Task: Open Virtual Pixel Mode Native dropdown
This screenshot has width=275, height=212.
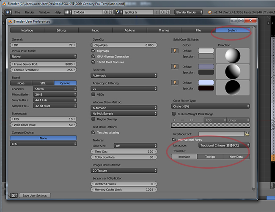Action: [x=43, y=56]
